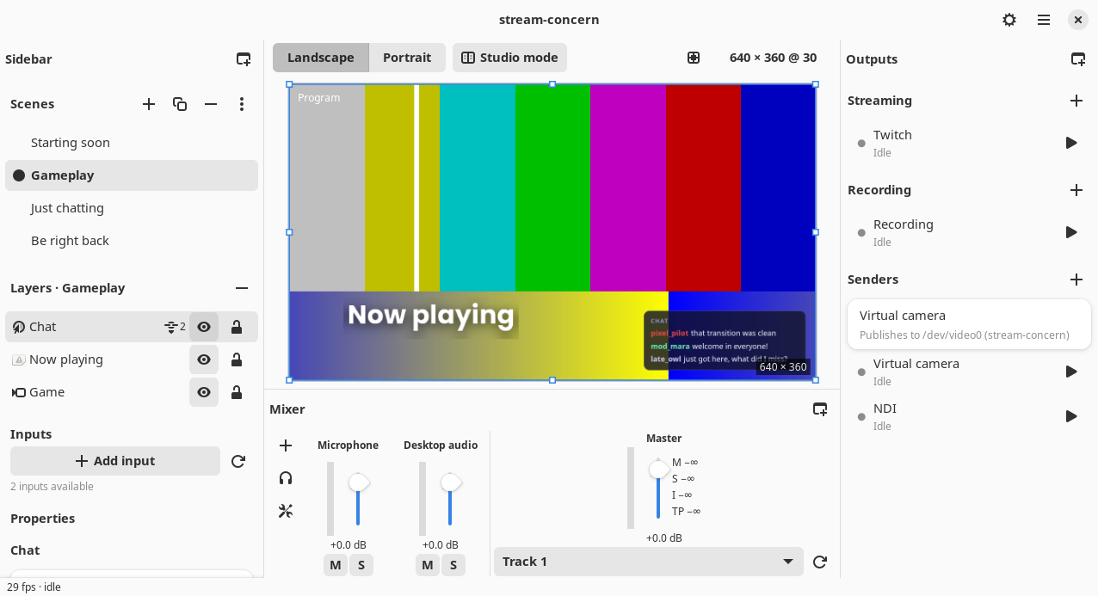Select the Starting soon scene
Screen dimensions: 1098x596
tap(132, 143)
